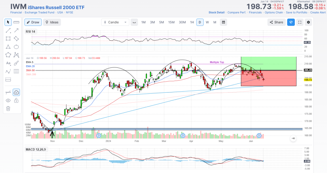This screenshot has width=327, height=173.
Task: Toggle the lock drawings icon
Action: click(16, 100)
